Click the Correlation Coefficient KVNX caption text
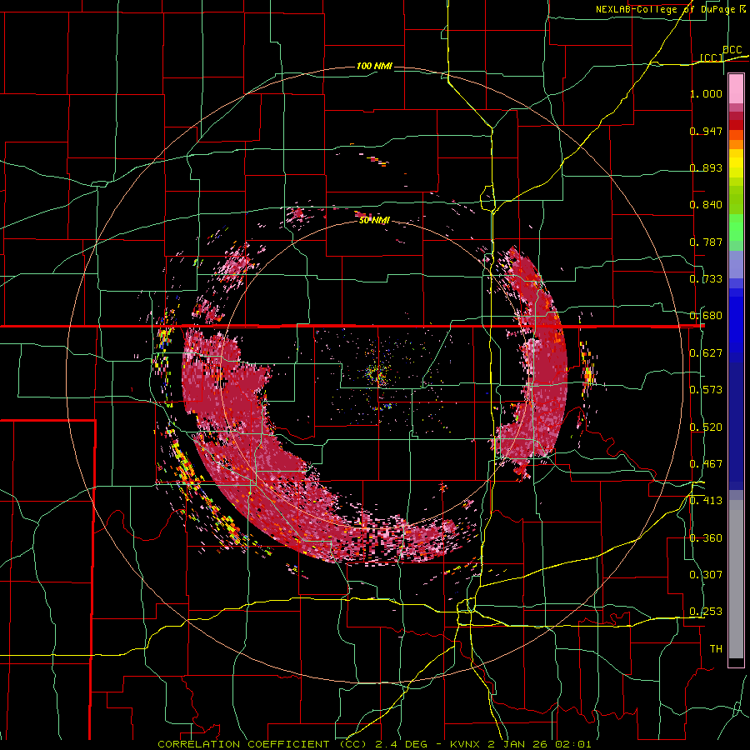 [374, 744]
